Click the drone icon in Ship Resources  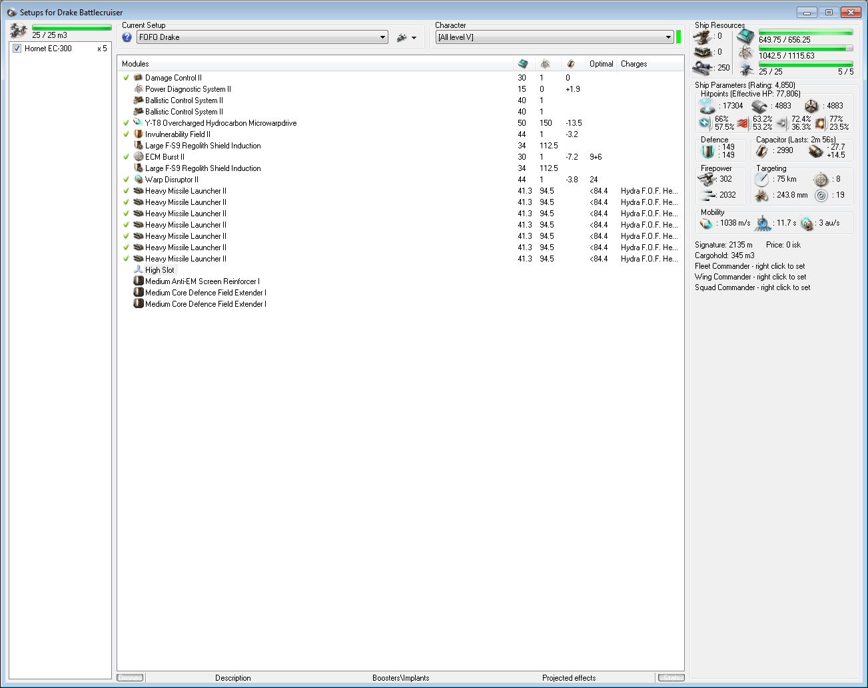click(x=745, y=68)
